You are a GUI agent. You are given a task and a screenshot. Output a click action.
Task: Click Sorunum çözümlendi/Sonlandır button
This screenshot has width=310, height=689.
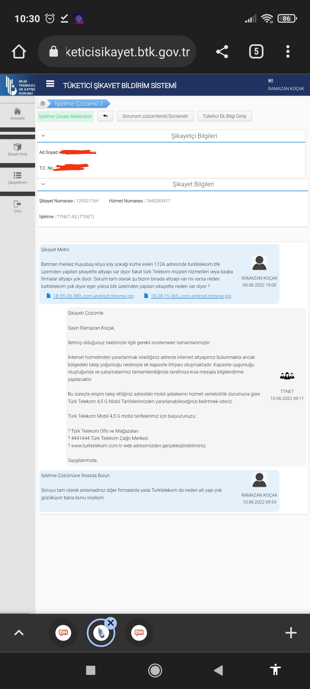[155, 116]
